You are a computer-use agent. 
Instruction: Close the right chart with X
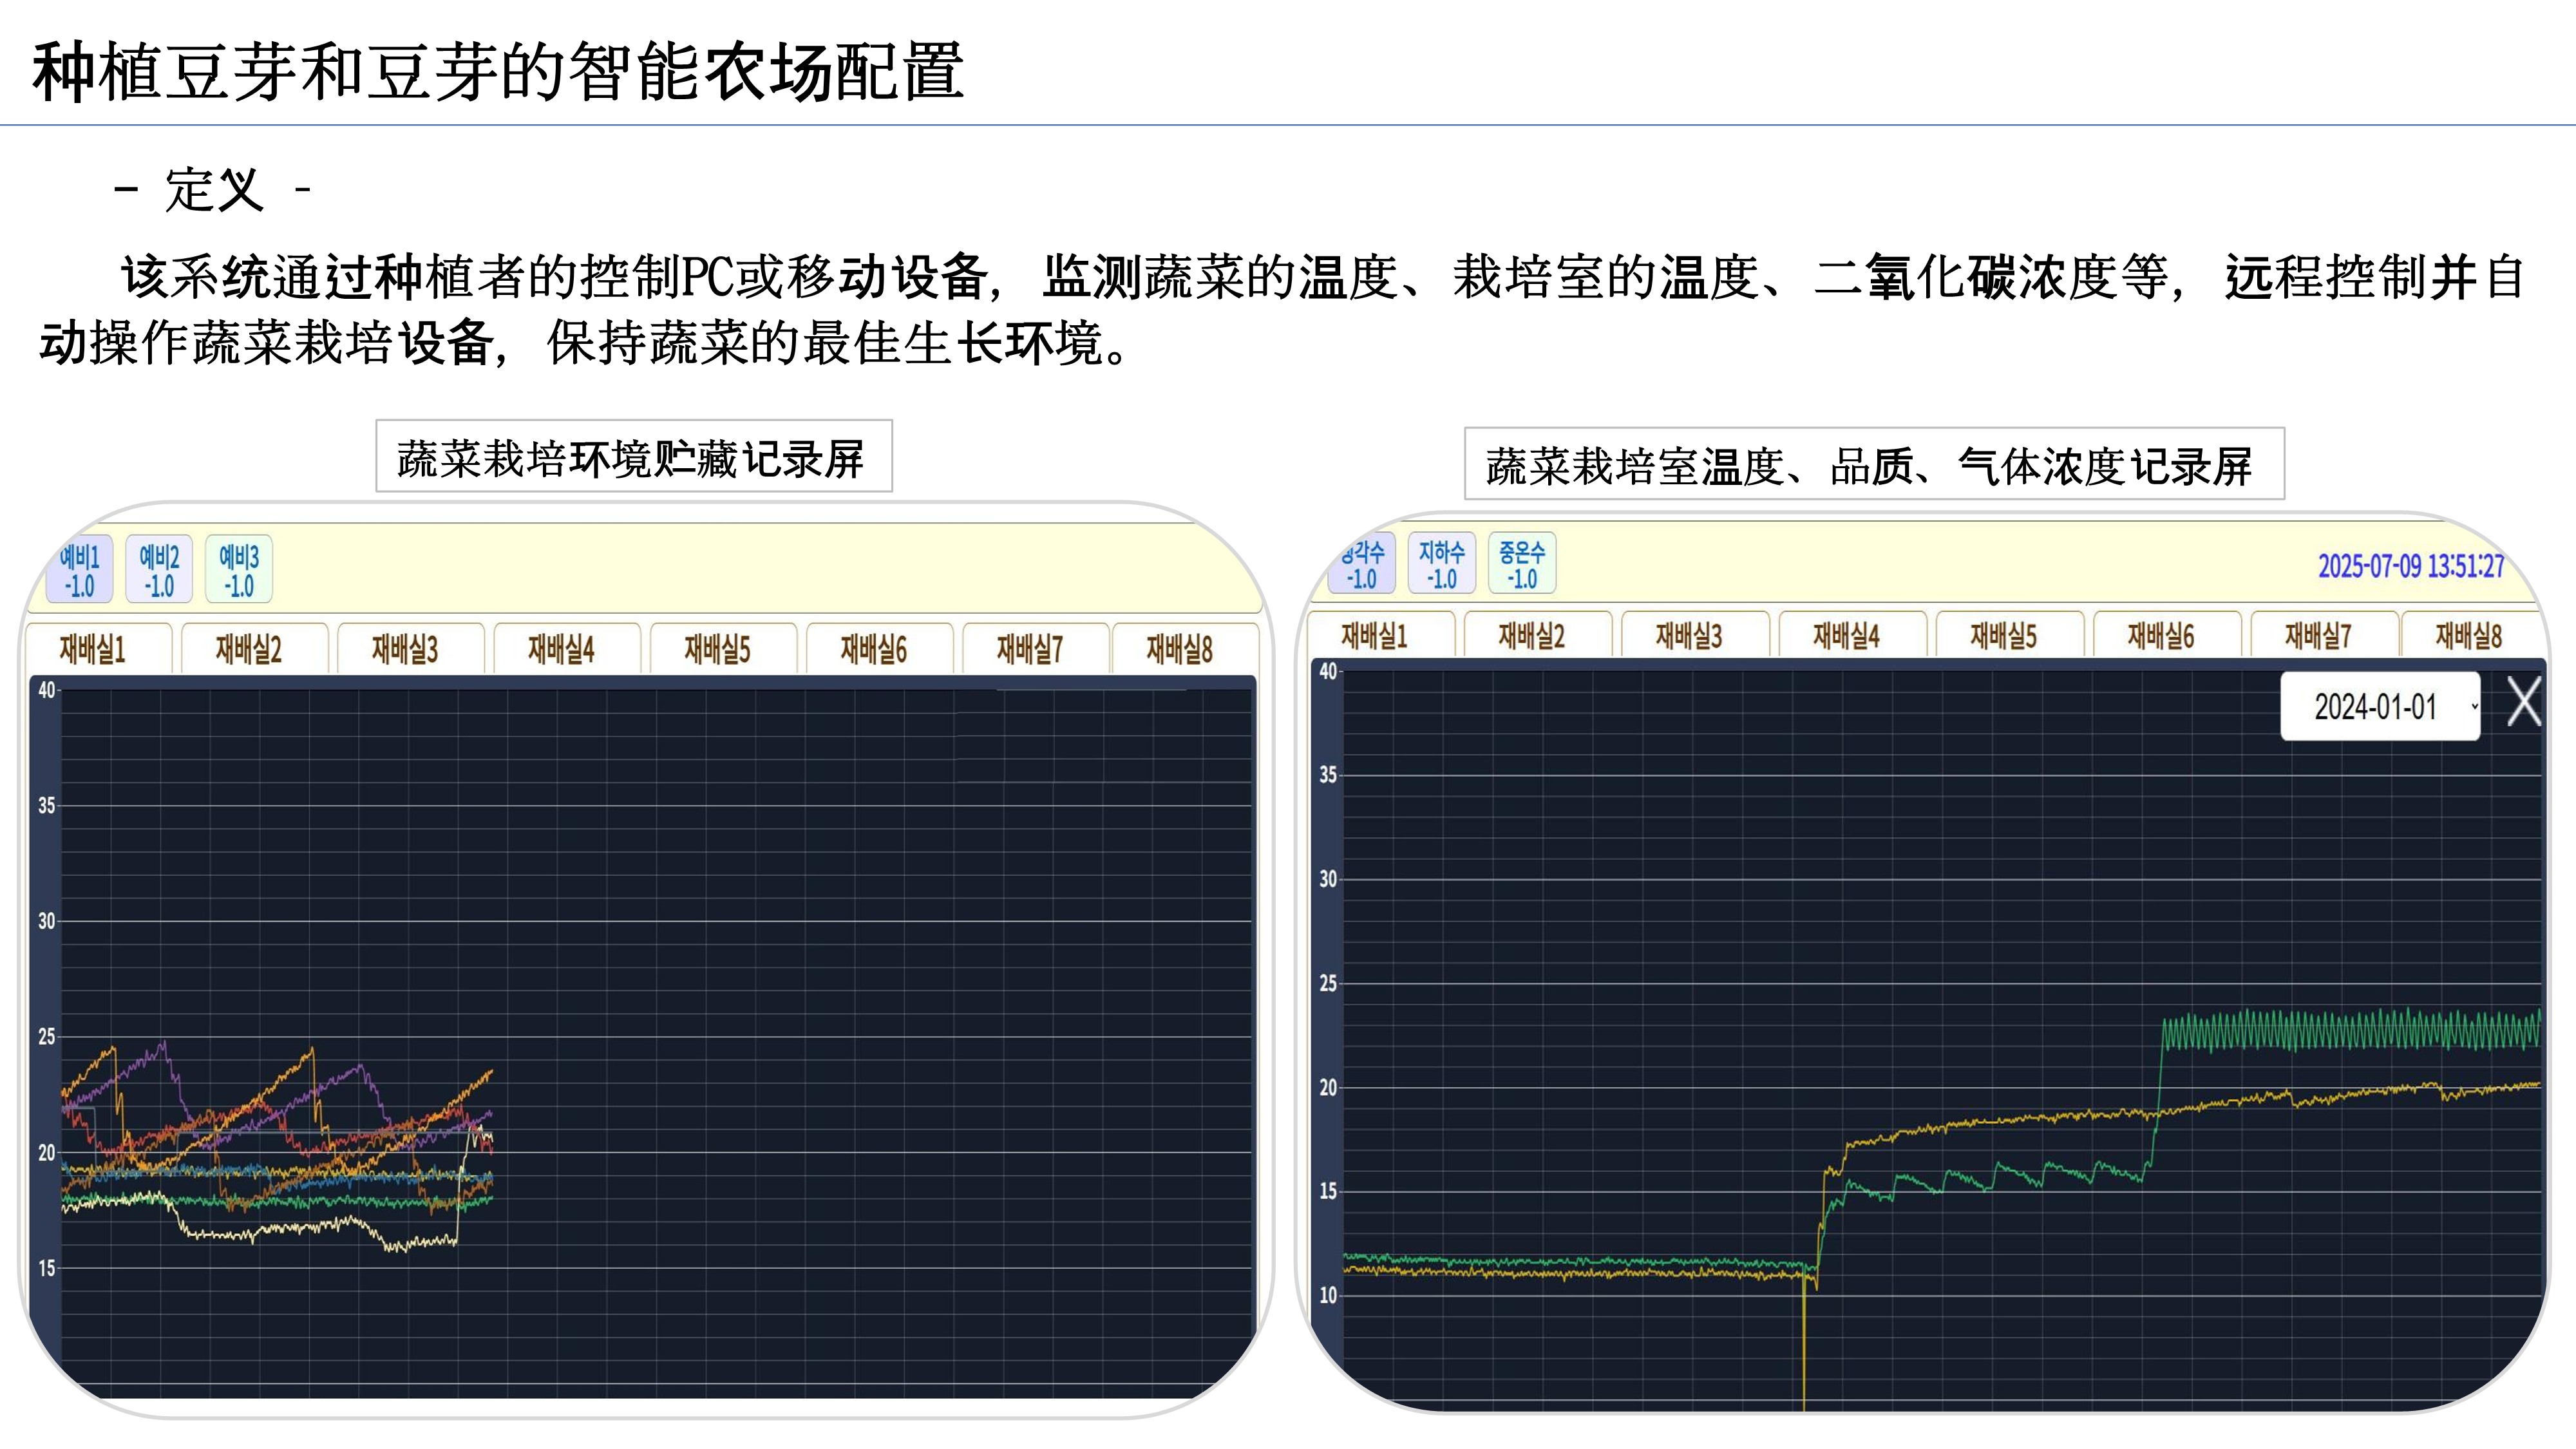(x=2523, y=702)
